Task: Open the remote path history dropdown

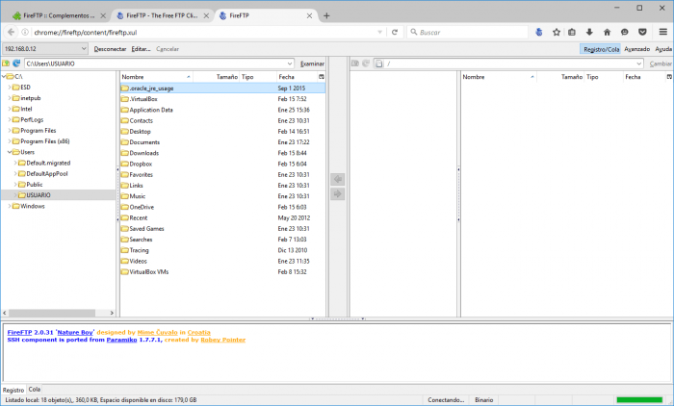Action: coord(639,63)
